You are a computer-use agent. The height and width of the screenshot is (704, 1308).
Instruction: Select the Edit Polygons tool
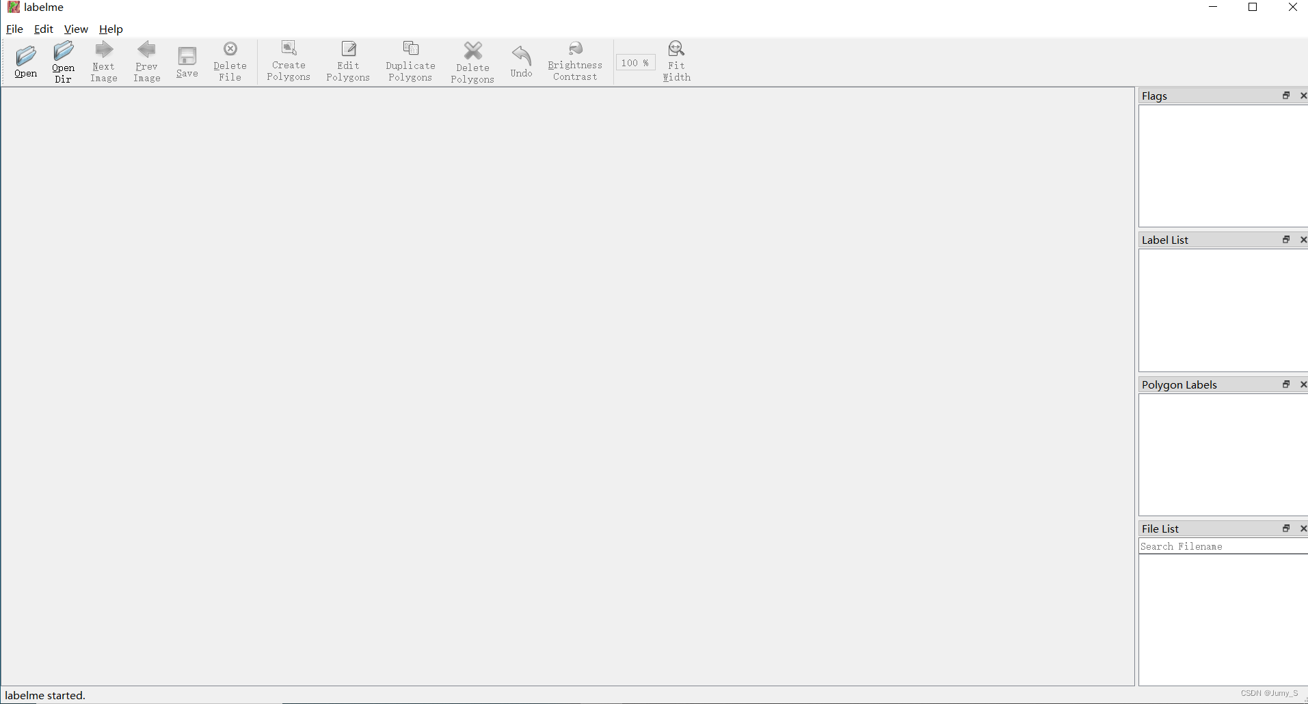(x=348, y=61)
